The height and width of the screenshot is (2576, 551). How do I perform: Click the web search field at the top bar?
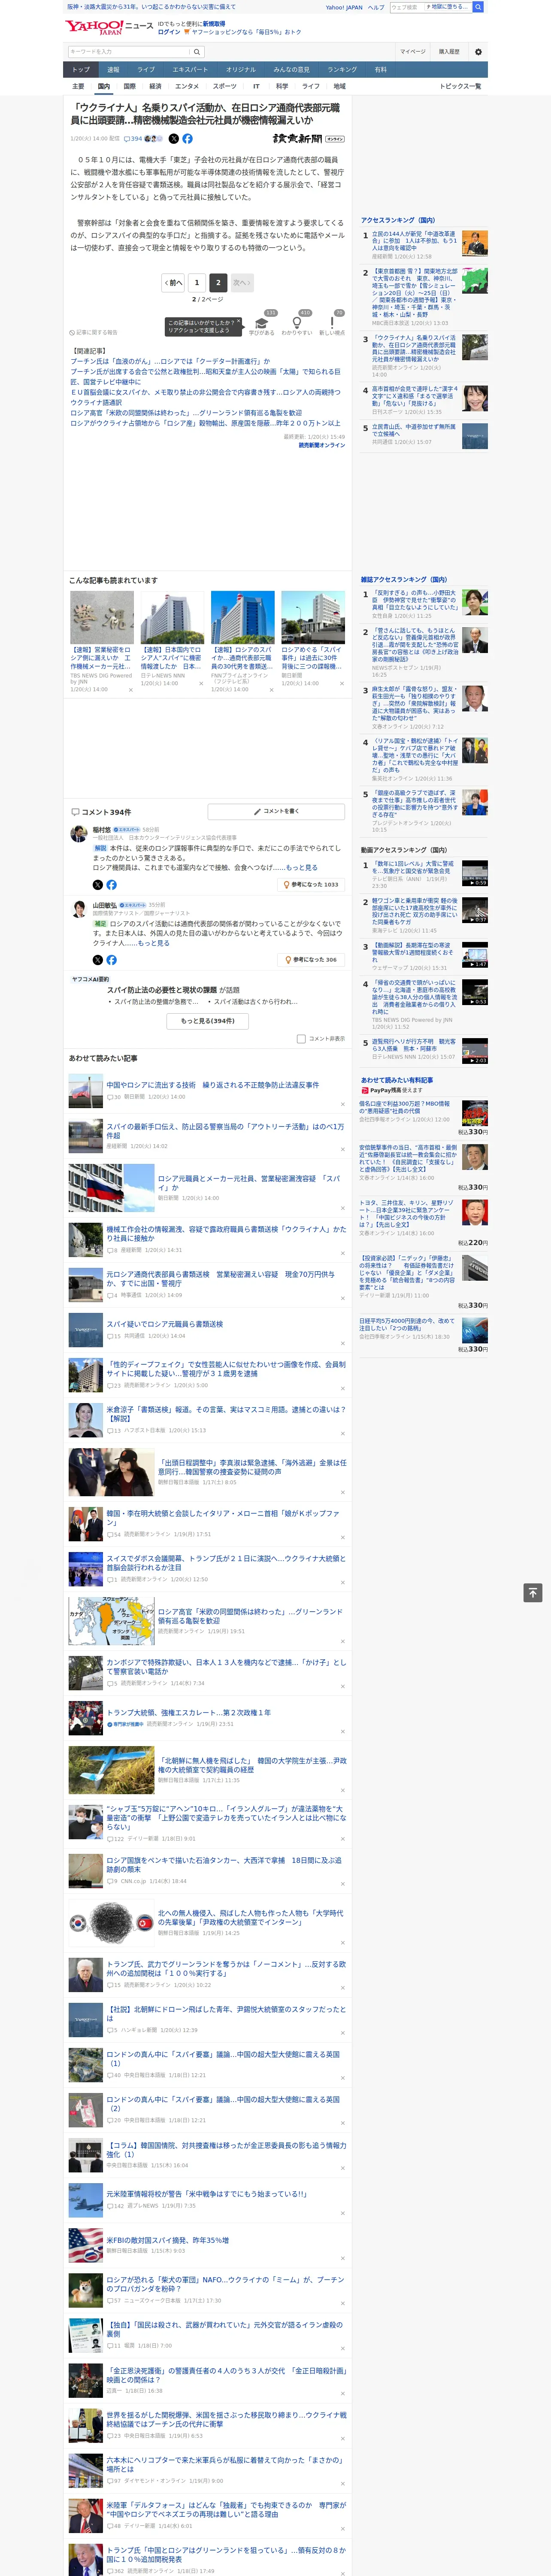coord(406,7)
